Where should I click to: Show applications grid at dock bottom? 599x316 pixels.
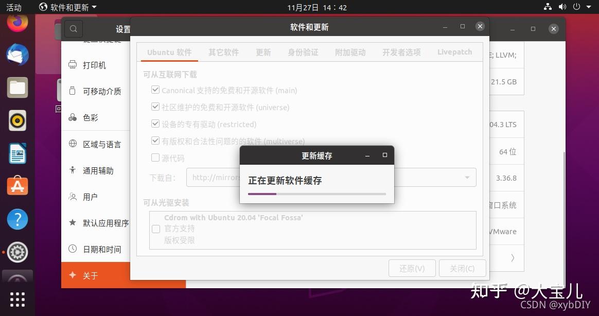pos(17,300)
